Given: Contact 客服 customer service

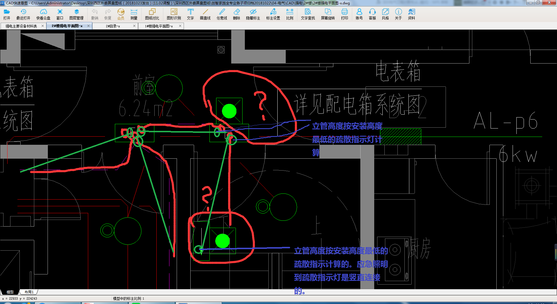Looking at the screenshot, I should (x=372, y=14).
